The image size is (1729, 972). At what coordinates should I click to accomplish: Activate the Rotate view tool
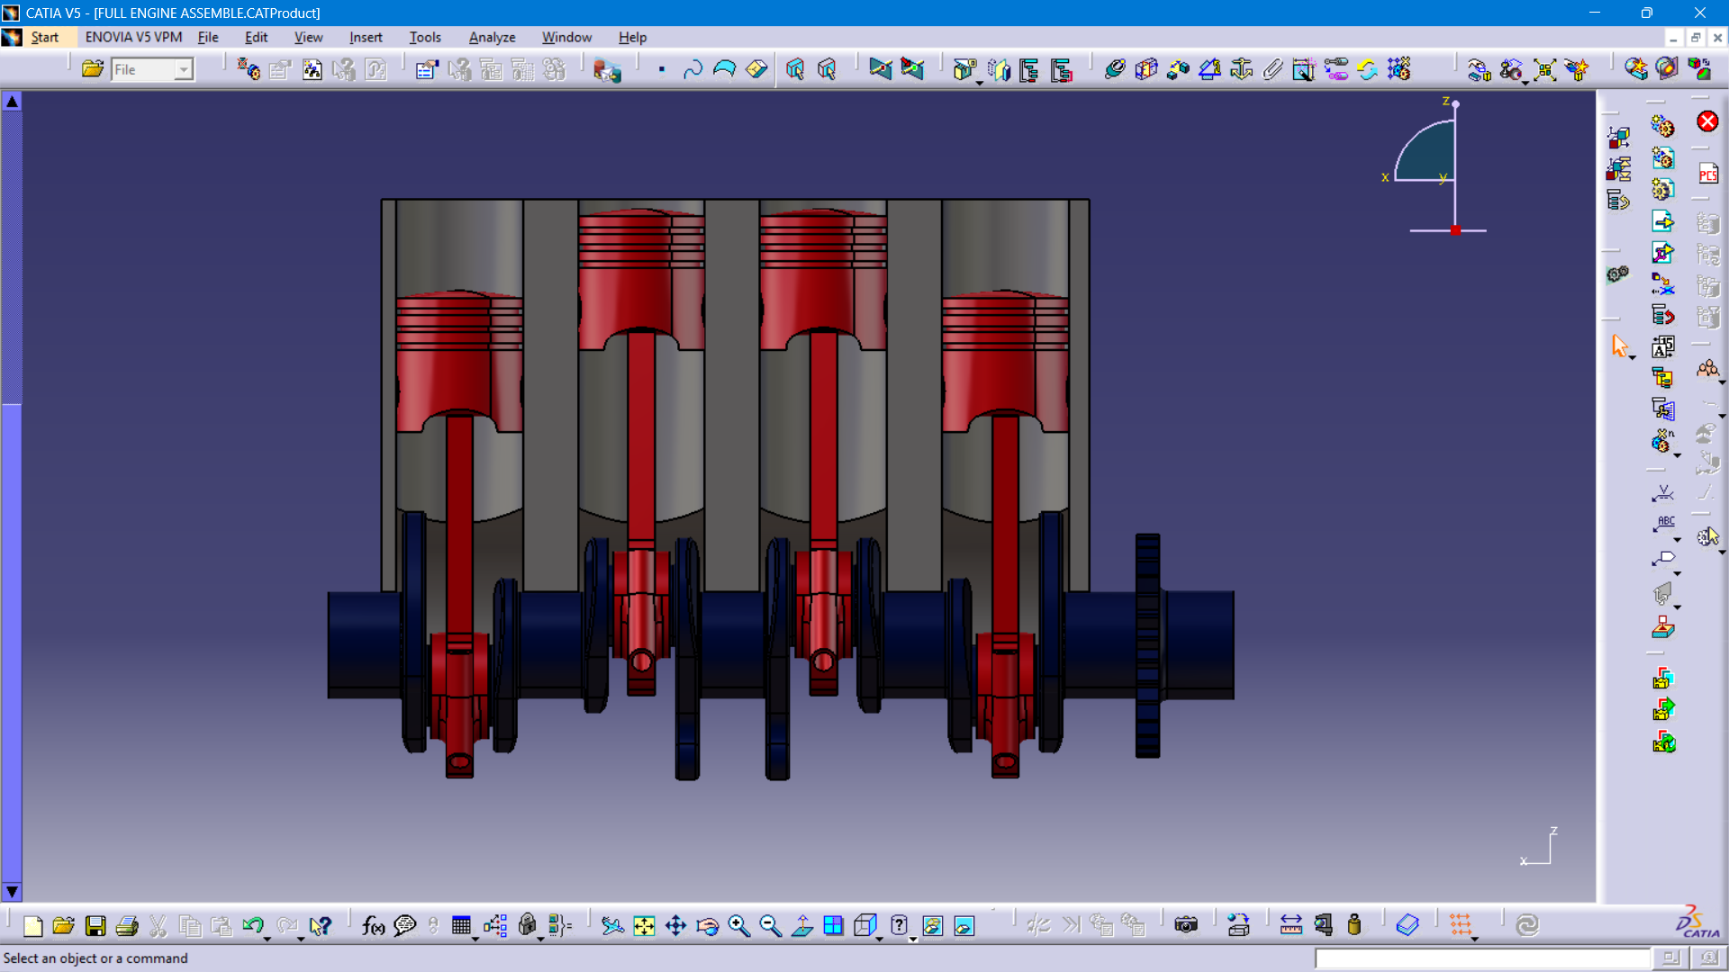pyautogui.click(x=707, y=925)
